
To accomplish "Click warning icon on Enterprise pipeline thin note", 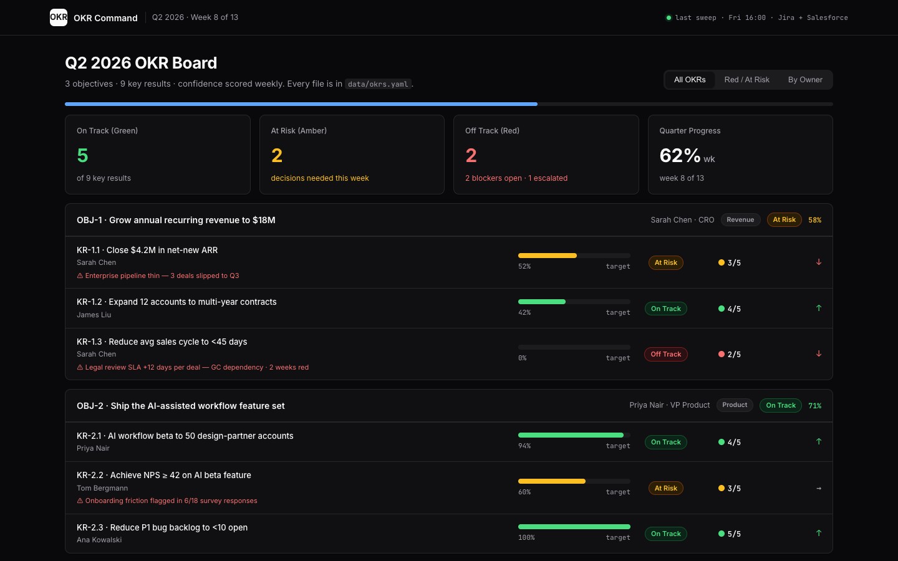I will [x=80, y=276].
